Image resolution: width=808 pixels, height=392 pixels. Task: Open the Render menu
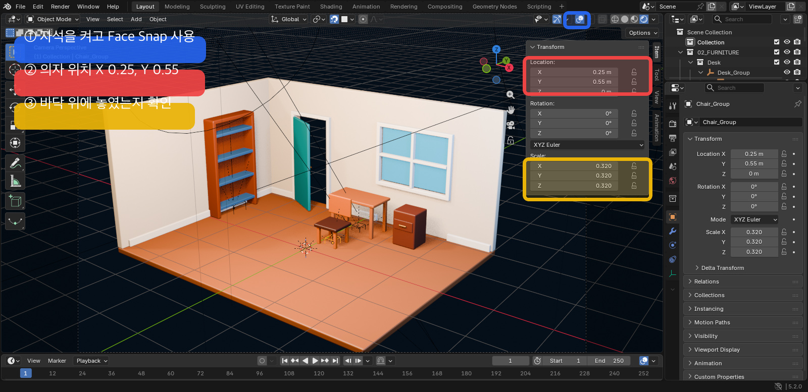(x=60, y=7)
